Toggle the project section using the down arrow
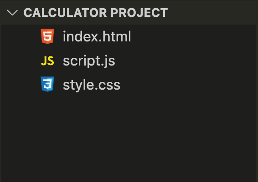 (12, 13)
